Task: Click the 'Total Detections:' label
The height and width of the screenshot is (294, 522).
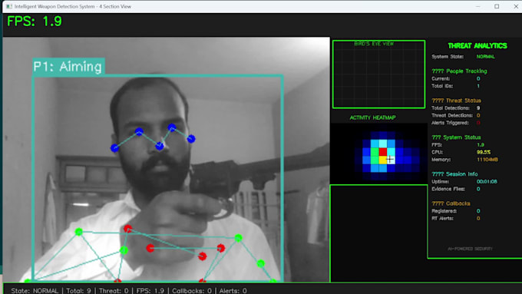Action: 451,108
